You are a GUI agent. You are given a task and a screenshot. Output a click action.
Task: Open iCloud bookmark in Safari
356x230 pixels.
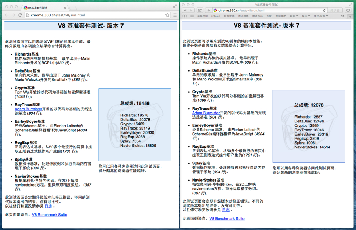[216, 16]
